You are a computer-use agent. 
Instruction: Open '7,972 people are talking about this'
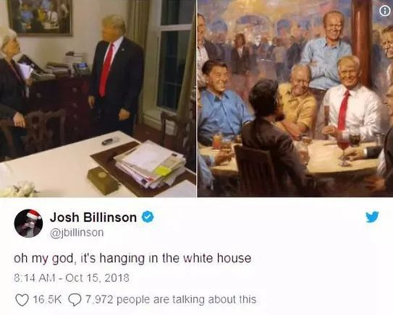click(x=172, y=300)
